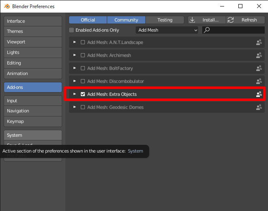
Task: Enable the A.N.T.Landscape add-on checkbox
Action: 83,42
